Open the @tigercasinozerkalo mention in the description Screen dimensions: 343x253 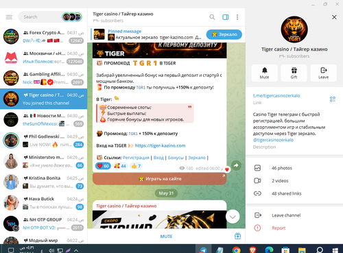273,140
